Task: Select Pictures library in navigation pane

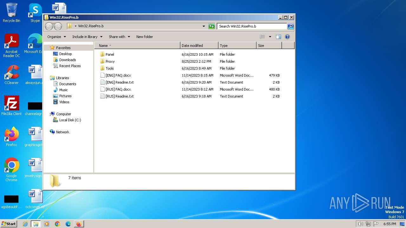Action: coord(65,96)
